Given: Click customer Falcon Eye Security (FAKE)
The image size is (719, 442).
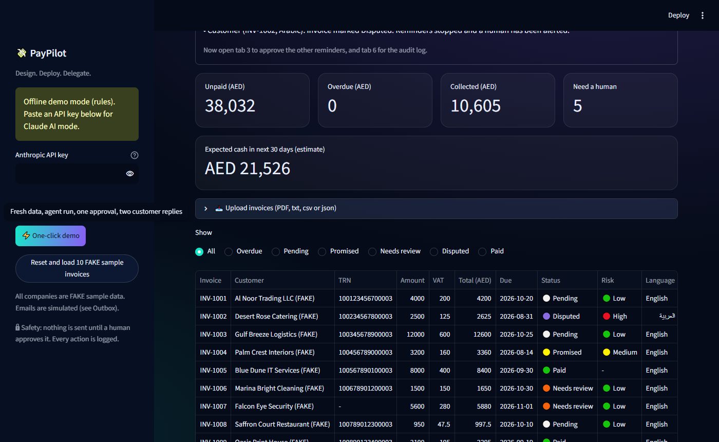Looking at the screenshot, I should (282, 406).
